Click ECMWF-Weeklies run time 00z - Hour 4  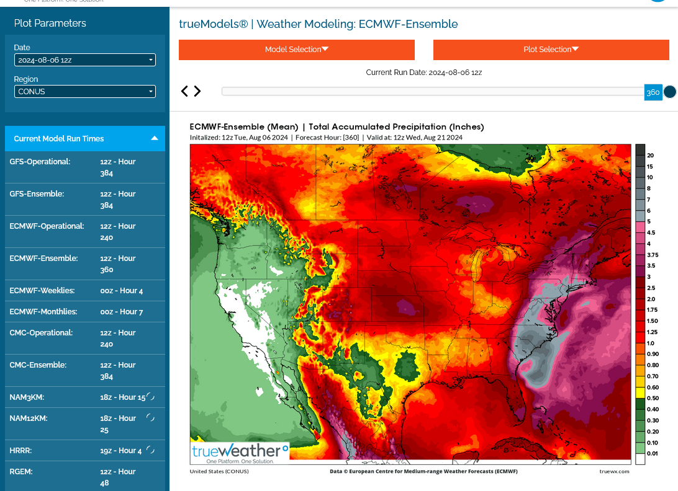tap(122, 291)
